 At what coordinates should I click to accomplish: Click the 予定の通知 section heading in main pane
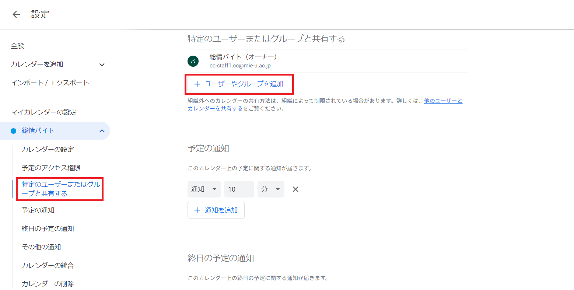pyautogui.click(x=209, y=149)
